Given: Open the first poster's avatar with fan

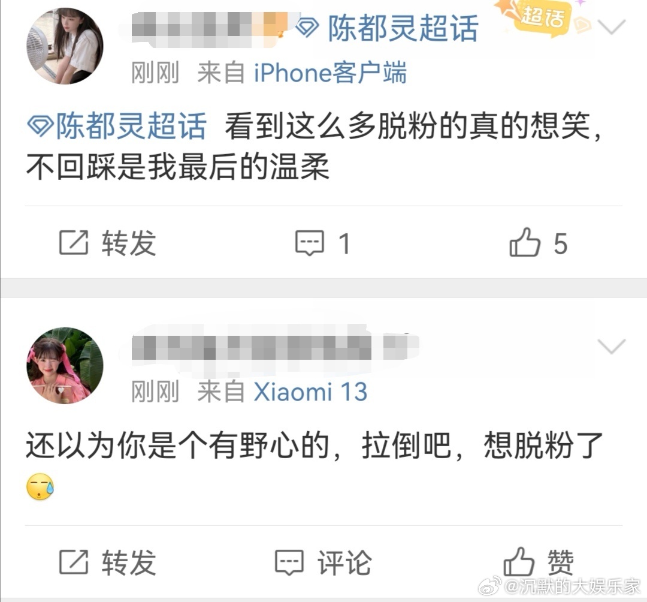Looking at the screenshot, I should point(65,46).
